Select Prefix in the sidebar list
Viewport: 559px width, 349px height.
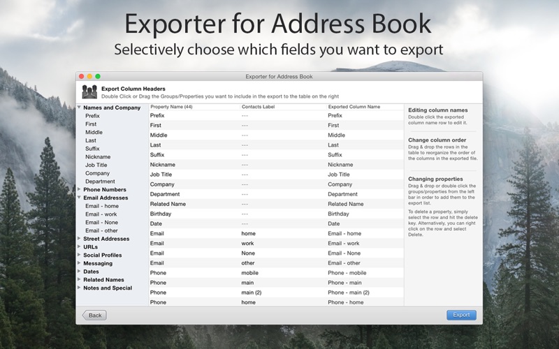(92, 116)
